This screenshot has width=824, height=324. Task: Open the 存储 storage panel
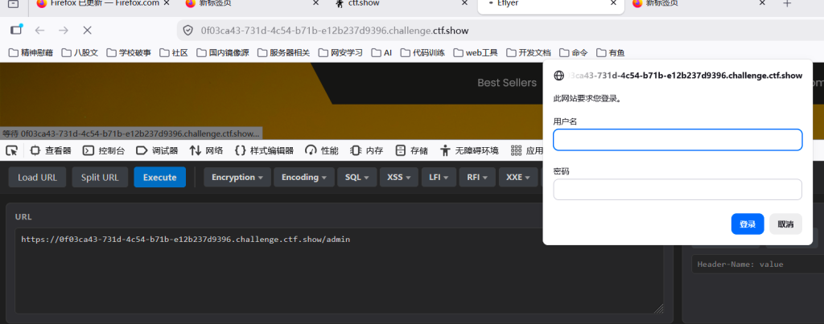411,150
